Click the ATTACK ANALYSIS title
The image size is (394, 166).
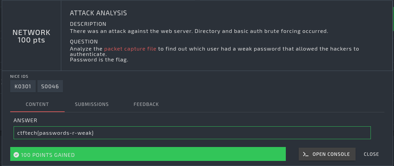pyautogui.click(x=98, y=13)
